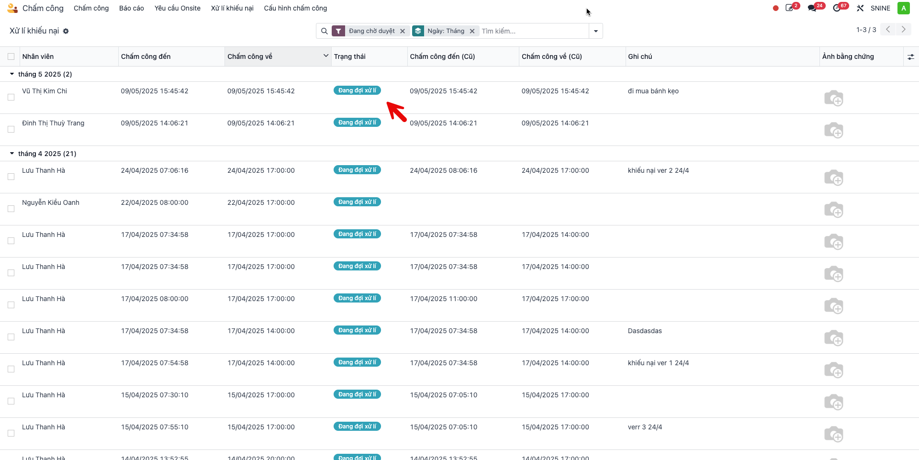Click the red recording dot indicator
The image size is (919, 460).
tap(775, 8)
